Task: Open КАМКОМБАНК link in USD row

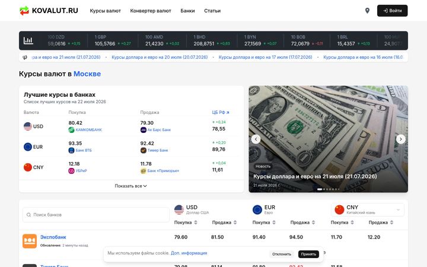Action: coord(88,130)
